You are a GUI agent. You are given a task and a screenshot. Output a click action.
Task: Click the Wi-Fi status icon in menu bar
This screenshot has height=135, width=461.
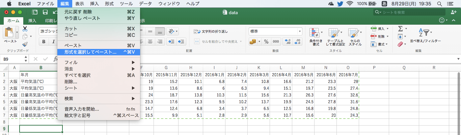pyautogui.click(x=350, y=4)
